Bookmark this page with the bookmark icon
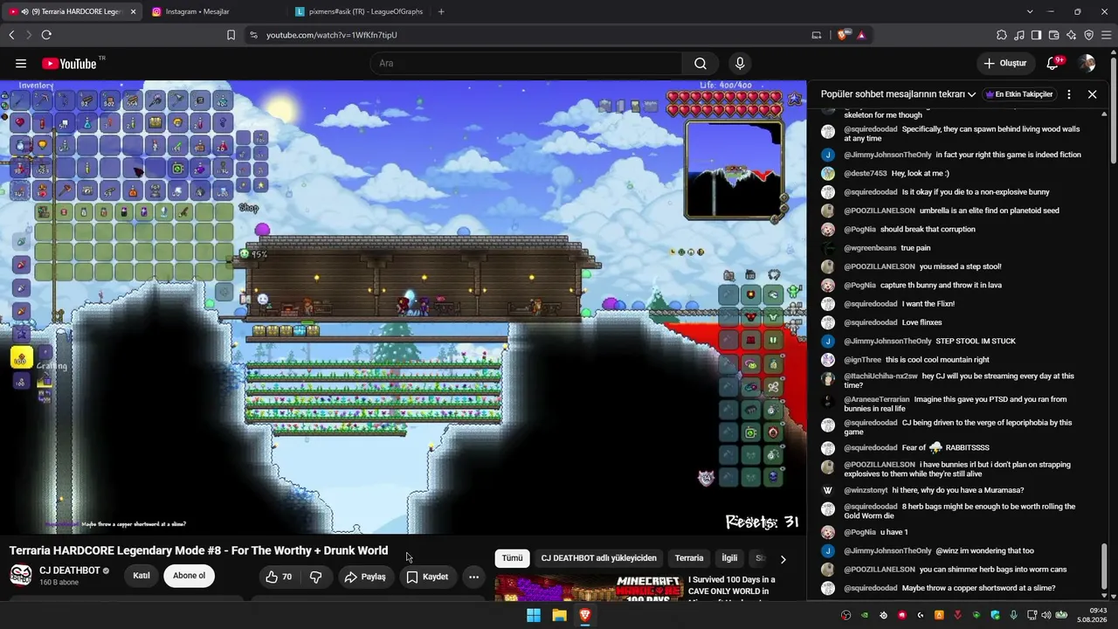1118x629 pixels. pyautogui.click(x=231, y=35)
